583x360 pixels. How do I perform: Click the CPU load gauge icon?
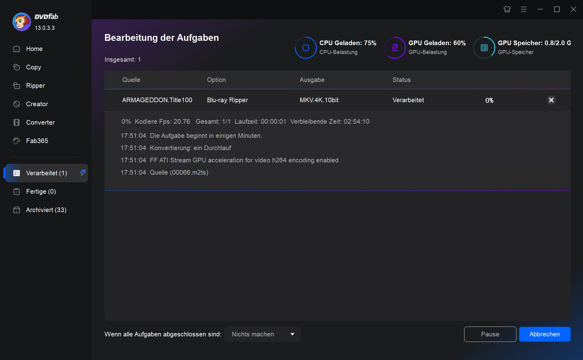tap(306, 48)
